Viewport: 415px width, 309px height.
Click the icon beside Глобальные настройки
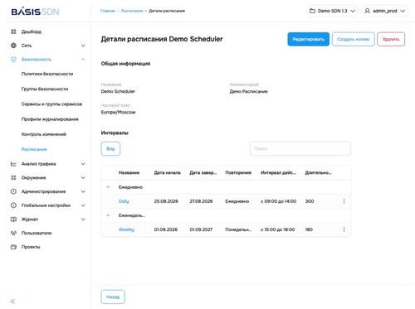click(x=13, y=205)
